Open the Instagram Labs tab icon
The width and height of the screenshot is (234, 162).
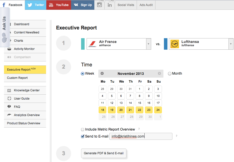(x=99, y=5)
